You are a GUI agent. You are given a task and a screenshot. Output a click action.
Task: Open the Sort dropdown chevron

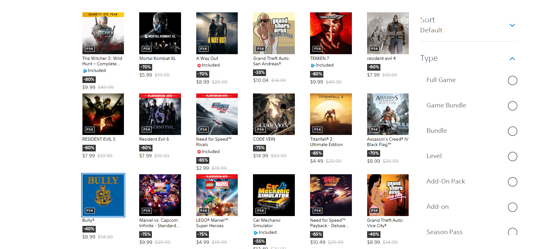(512, 25)
